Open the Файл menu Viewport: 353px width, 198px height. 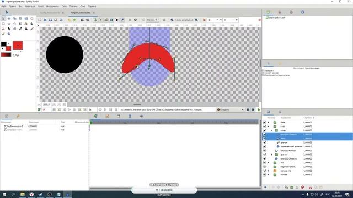click(x=4, y=7)
